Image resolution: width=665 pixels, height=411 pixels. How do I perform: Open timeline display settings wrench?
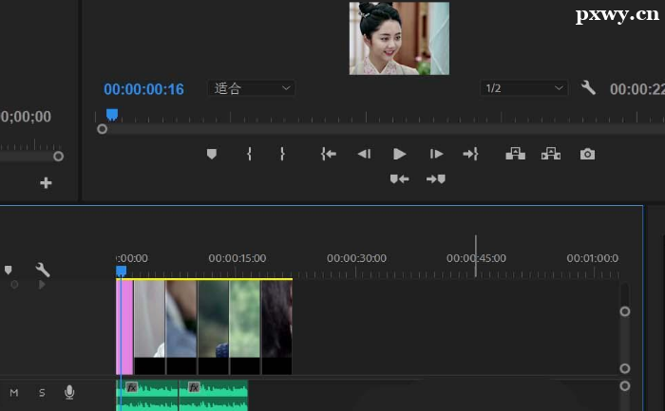tap(43, 270)
